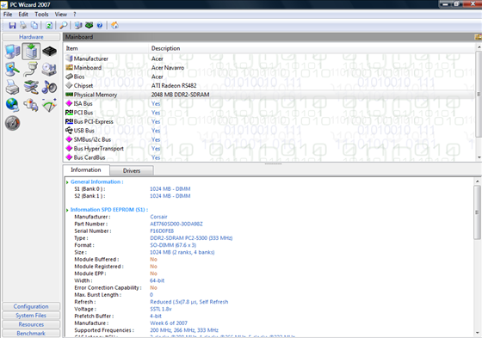Sort list by the Description column header
Screen dimensions: 482x338
[x=312, y=48]
